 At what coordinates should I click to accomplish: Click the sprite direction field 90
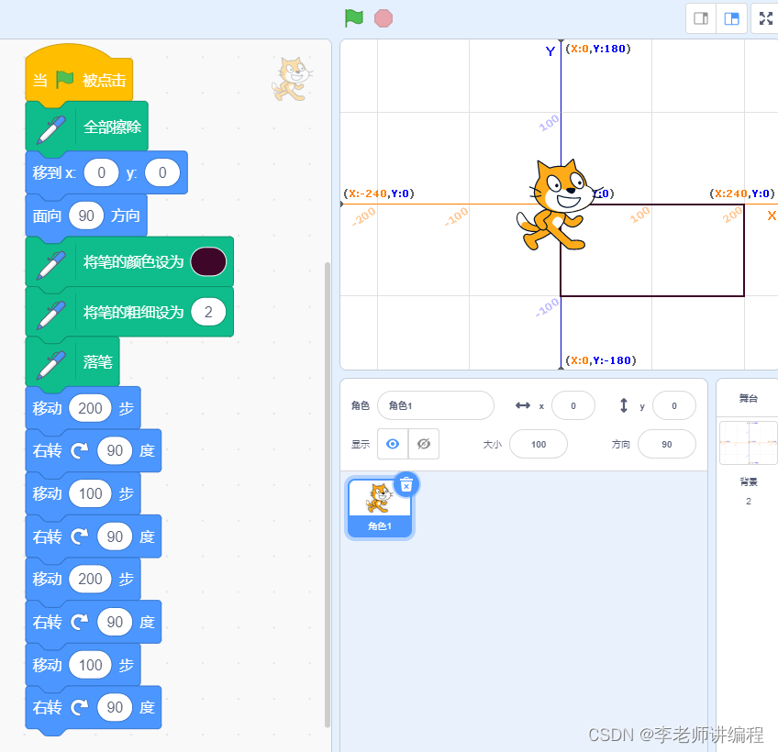pyautogui.click(x=666, y=445)
